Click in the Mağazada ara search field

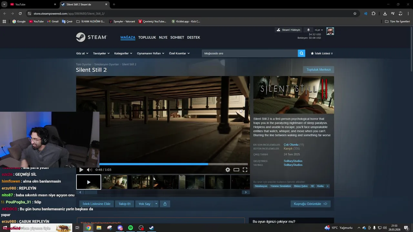(x=250, y=53)
